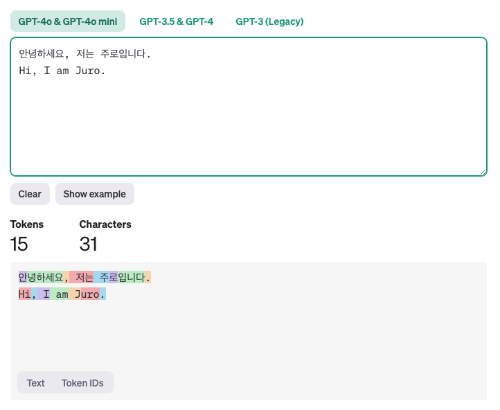Click the Tokens label

(27, 224)
